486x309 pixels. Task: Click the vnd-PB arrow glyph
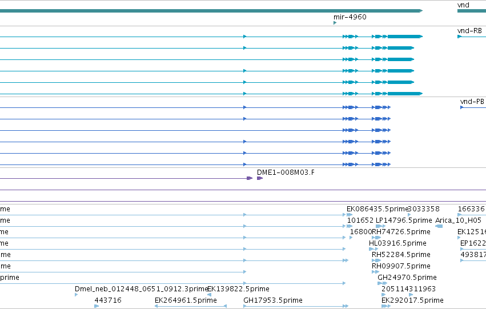pos(462,107)
